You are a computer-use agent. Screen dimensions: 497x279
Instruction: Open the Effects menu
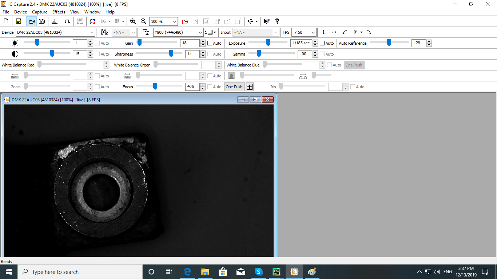tap(59, 12)
